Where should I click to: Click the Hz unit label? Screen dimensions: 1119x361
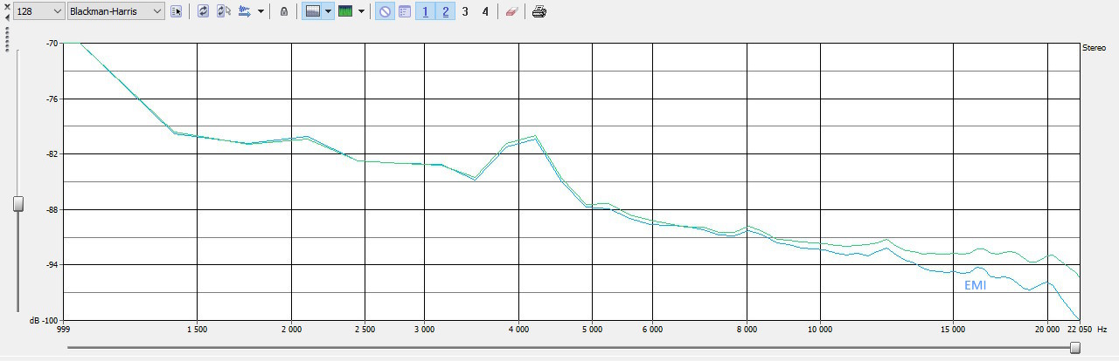pyautogui.click(x=1102, y=330)
